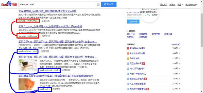Click the 新 badge next to 元旦放假一天
Screen dimensions: 203x93
pyautogui.click(x=143, y=64)
